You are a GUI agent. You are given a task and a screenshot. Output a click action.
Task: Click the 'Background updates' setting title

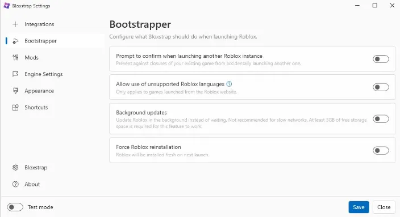[141, 112]
